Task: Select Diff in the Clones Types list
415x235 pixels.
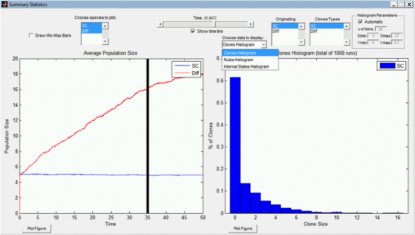Action: click(327, 31)
